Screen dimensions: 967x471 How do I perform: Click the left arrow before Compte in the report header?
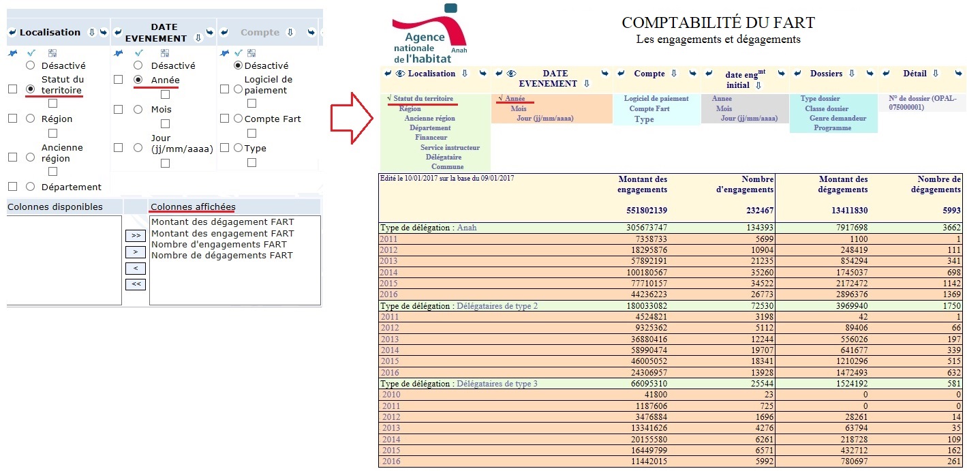[621, 74]
